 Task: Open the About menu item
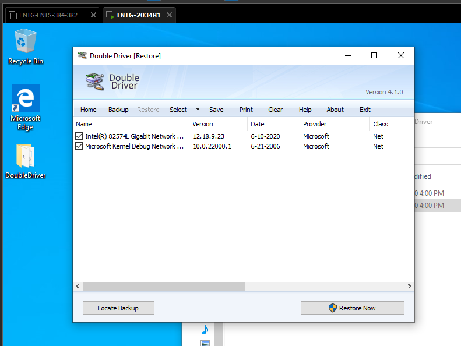point(335,110)
